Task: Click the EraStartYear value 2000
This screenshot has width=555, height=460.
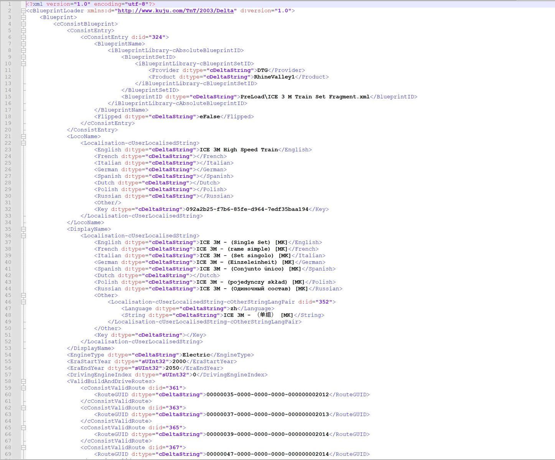Action: [179, 361]
